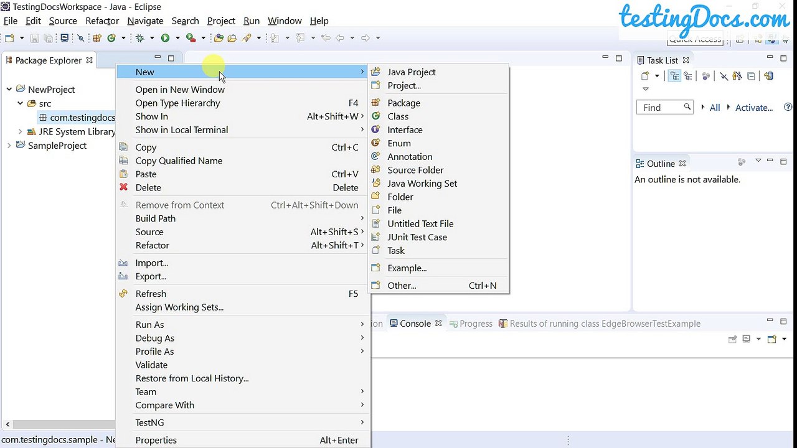
Task: Click the Open Console icon in Console toolbar
Action: (772, 339)
